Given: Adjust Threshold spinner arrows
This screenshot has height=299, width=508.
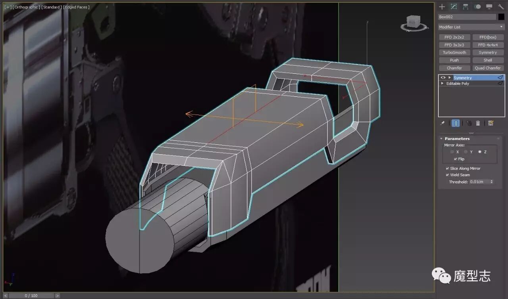Looking at the screenshot, I should click(x=492, y=182).
